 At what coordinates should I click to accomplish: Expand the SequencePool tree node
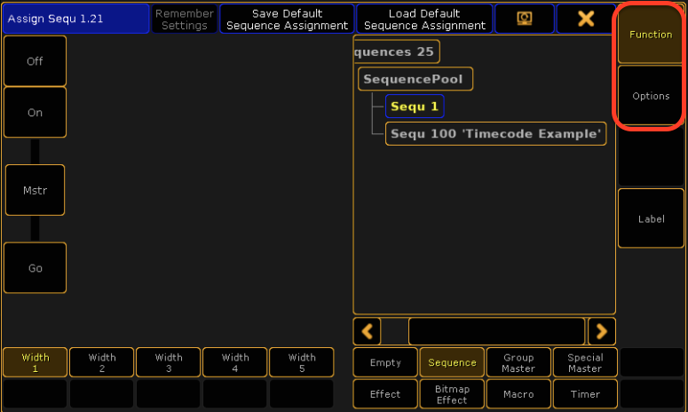(x=415, y=79)
